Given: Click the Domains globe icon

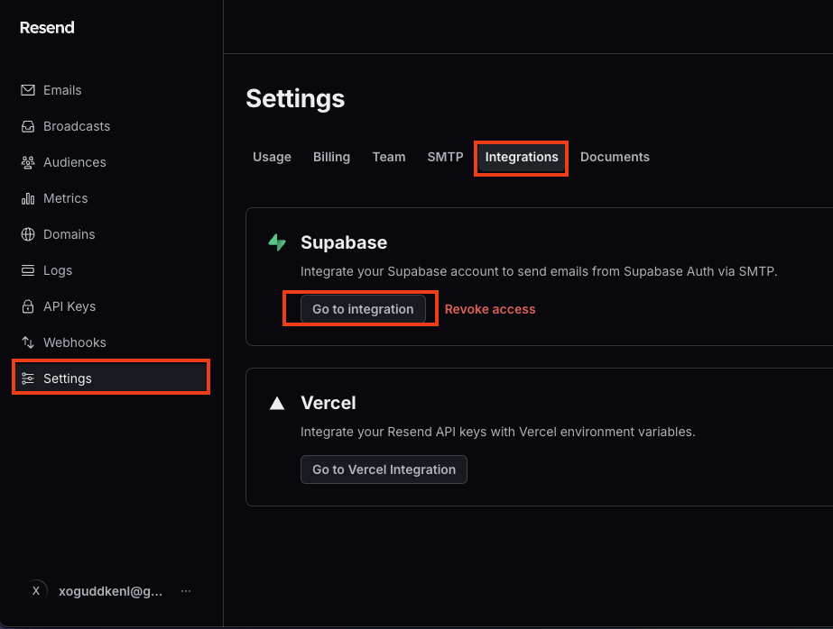Looking at the screenshot, I should coord(28,234).
